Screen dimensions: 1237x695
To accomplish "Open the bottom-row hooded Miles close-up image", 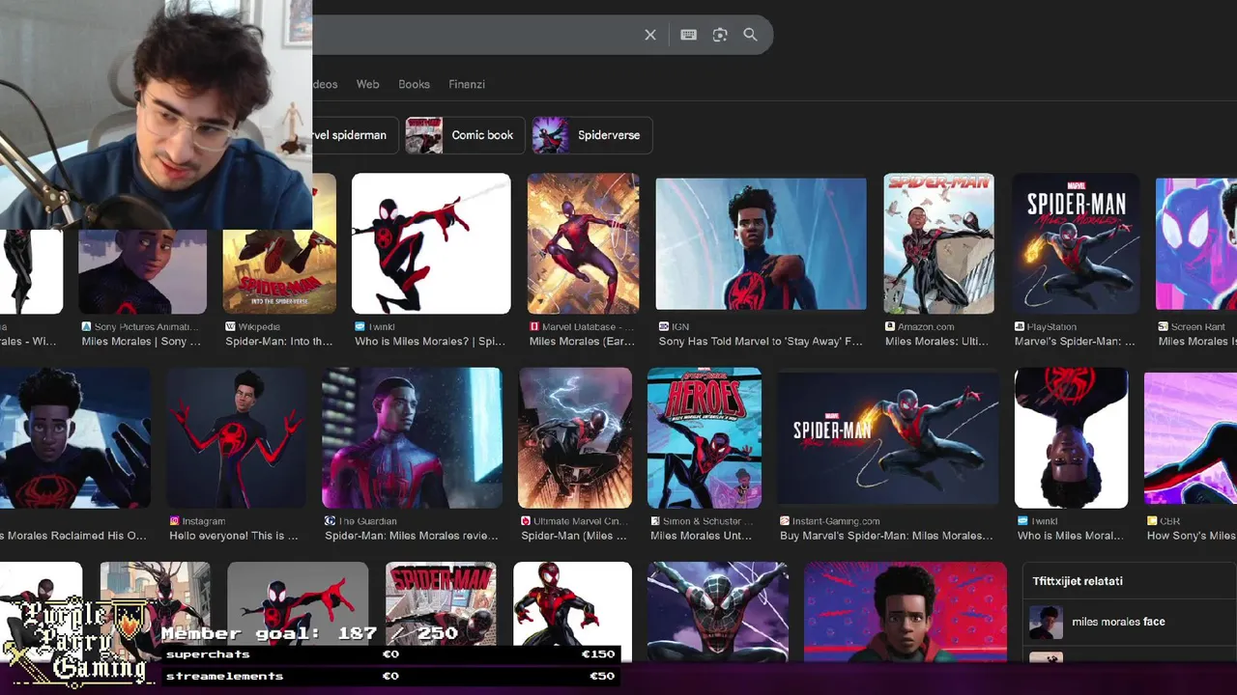I will coord(906,613).
